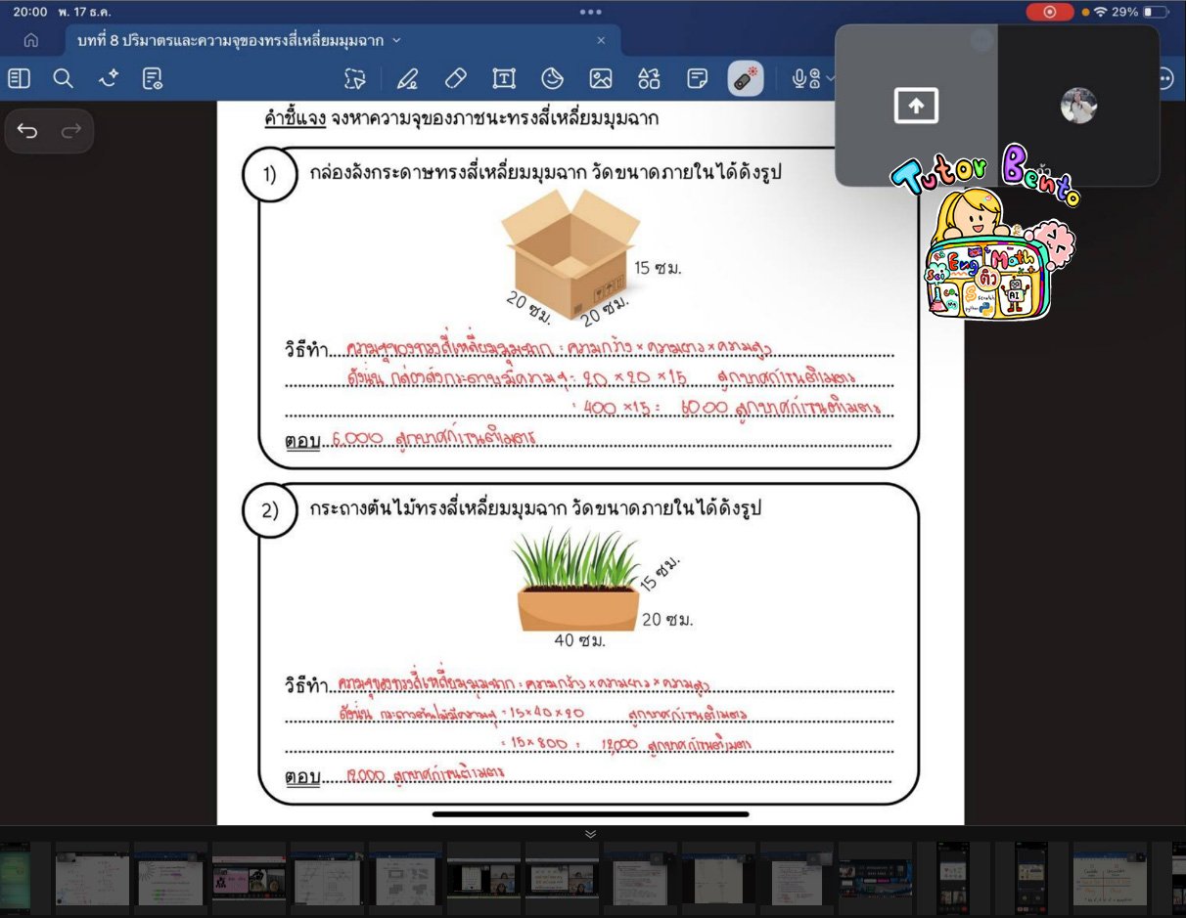Toggle the microphone recording tool
This screenshot has width=1186, height=918.
coord(799,78)
